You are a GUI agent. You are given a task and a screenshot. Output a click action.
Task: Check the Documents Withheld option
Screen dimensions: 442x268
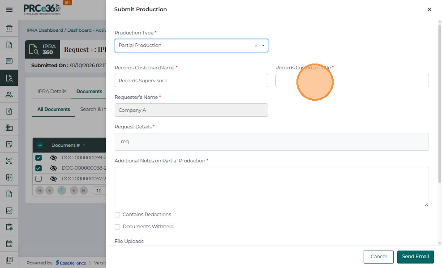click(x=117, y=227)
